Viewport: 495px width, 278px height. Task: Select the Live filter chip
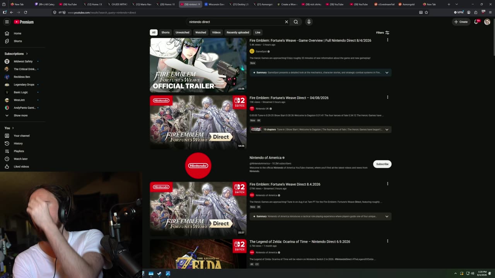click(x=258, y=32)
